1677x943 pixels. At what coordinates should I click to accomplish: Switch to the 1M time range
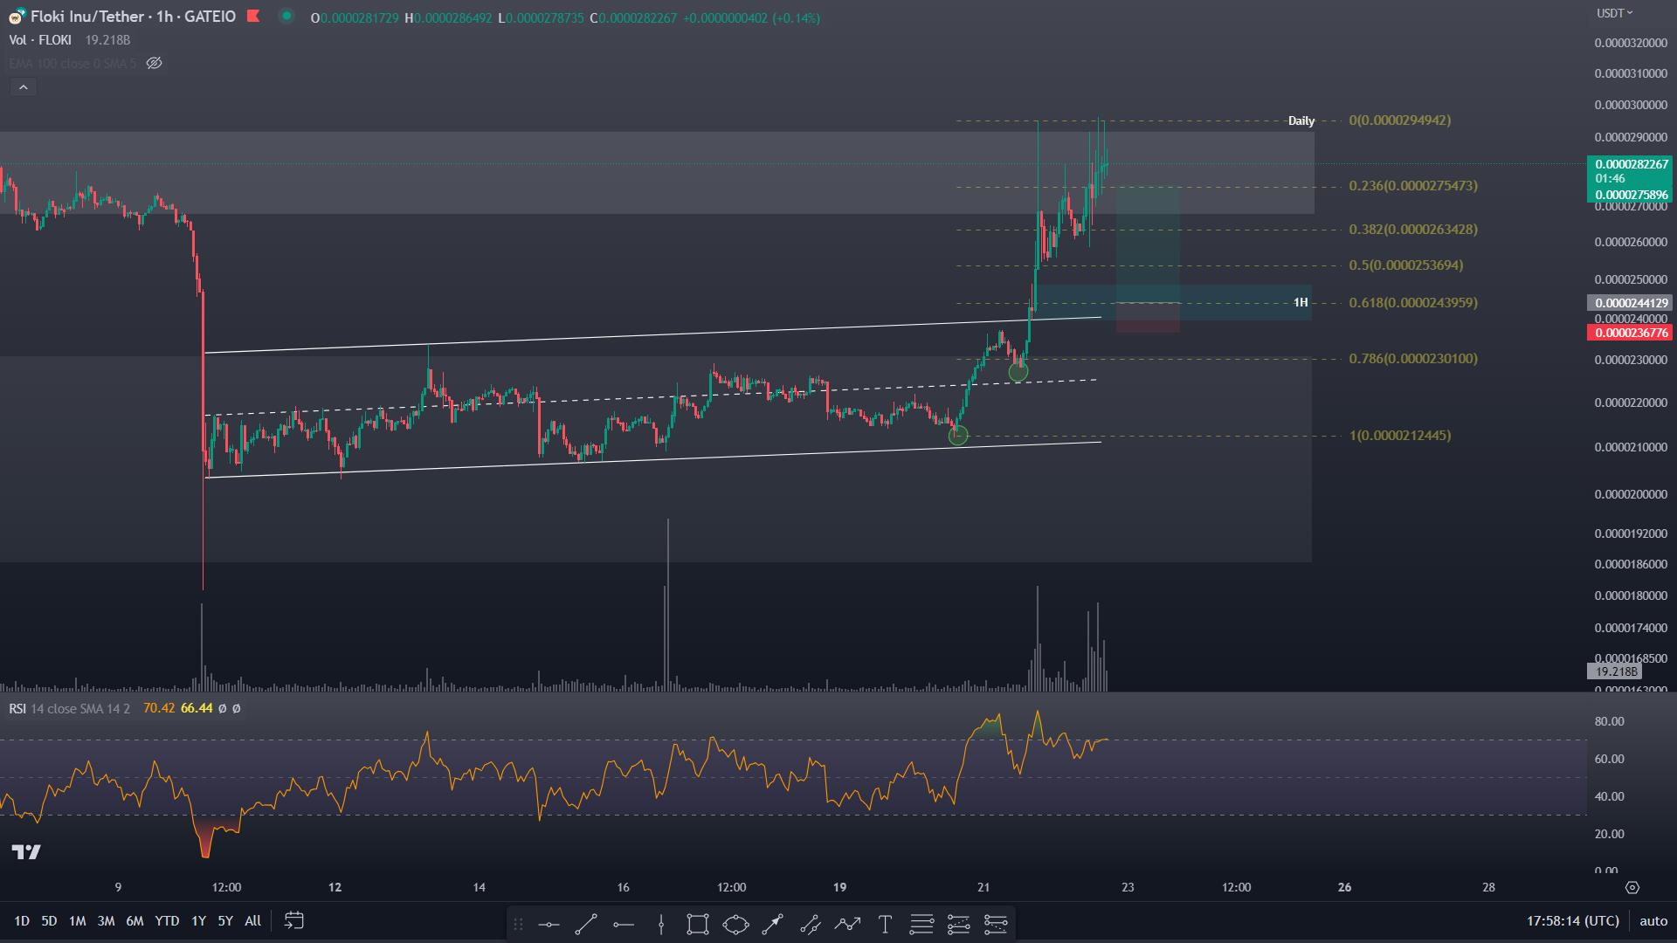[x=77, y=920]
